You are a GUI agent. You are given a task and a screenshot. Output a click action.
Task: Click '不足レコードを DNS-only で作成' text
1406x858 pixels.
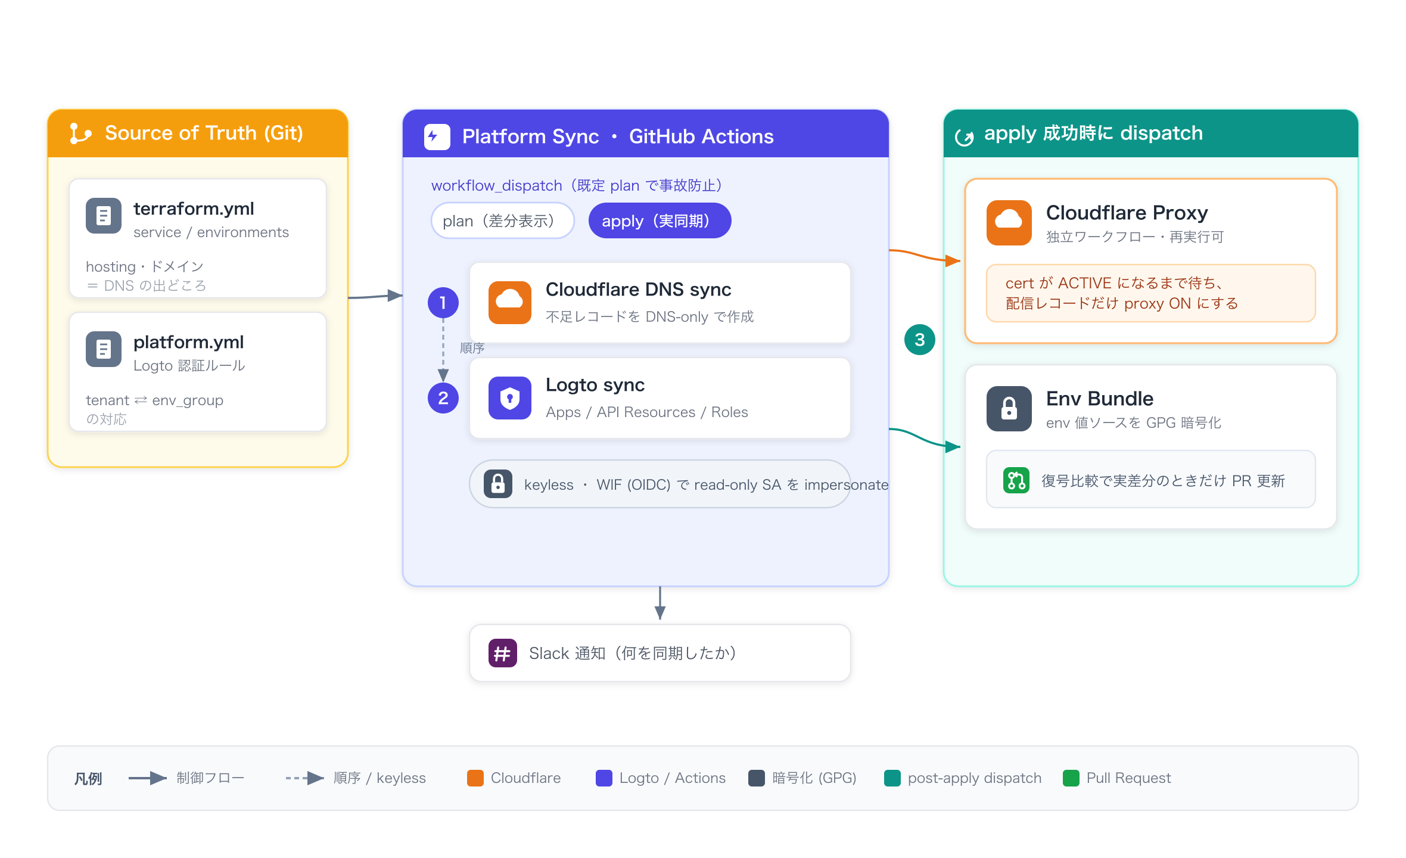[649, 317]
